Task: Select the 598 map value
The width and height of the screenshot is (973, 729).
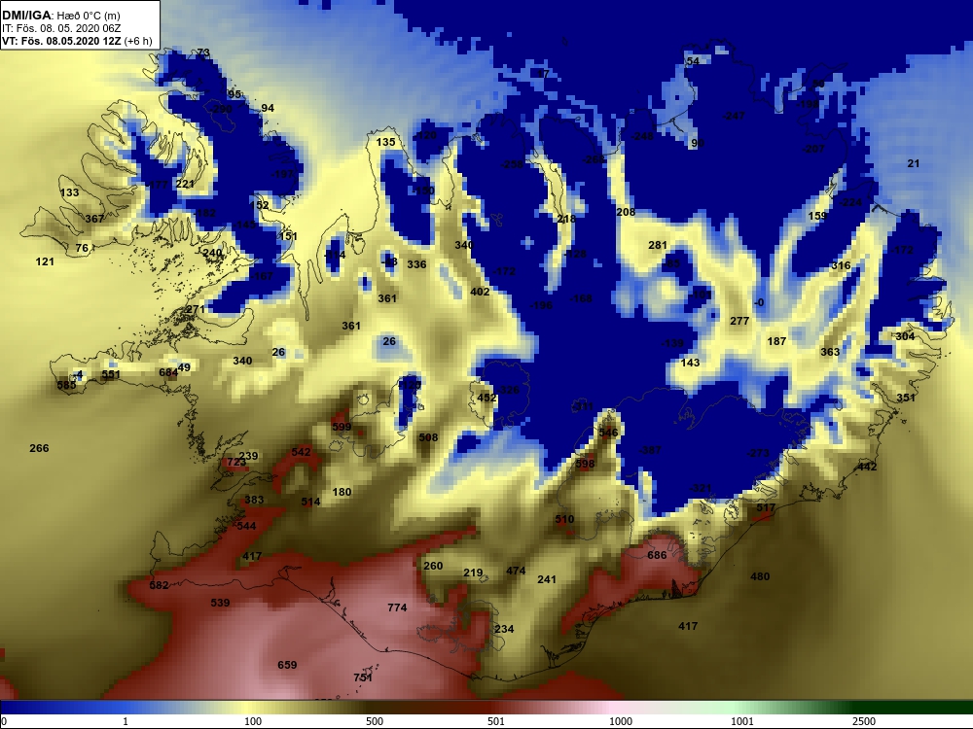Action: tap(585, 464)
